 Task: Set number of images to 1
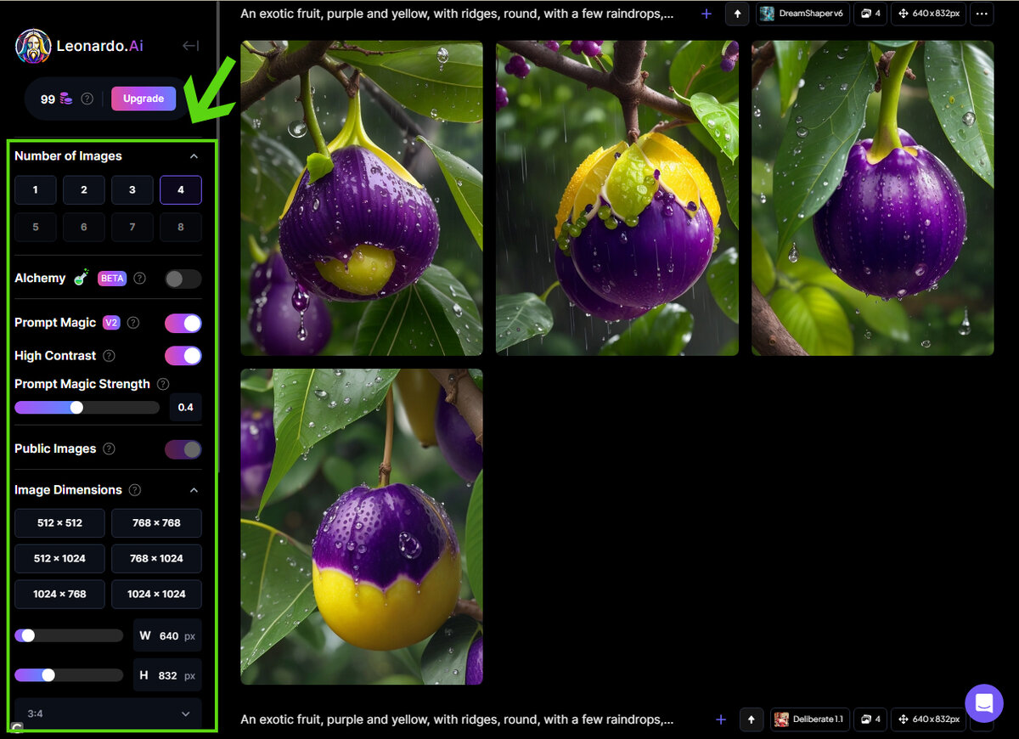click(x=36, y=190)
